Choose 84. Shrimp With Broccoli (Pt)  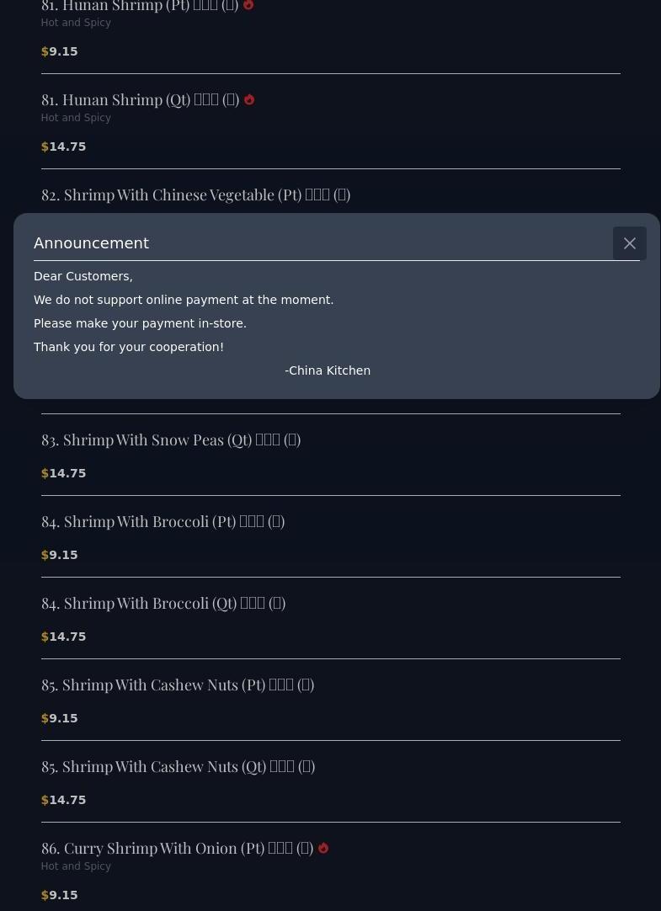(163, 521)
